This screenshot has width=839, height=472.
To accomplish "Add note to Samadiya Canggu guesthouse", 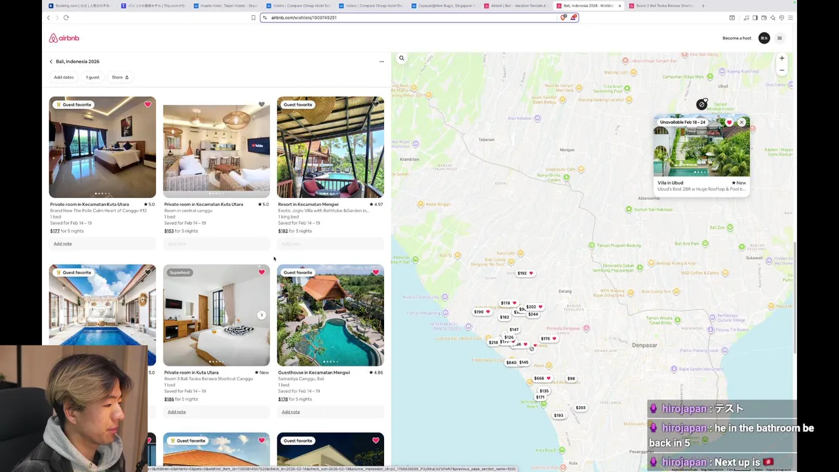I will (x=290, y=412).
